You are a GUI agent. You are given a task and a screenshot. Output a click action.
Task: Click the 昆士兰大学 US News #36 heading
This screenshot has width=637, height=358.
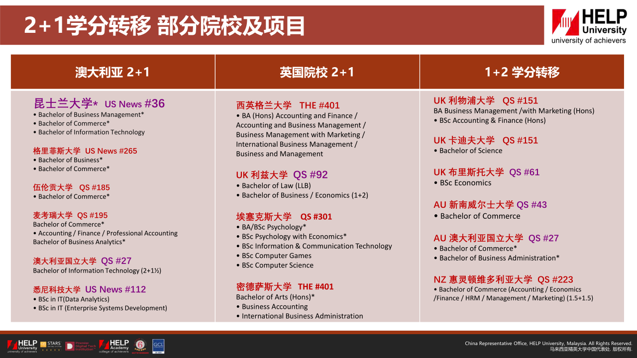99,103
